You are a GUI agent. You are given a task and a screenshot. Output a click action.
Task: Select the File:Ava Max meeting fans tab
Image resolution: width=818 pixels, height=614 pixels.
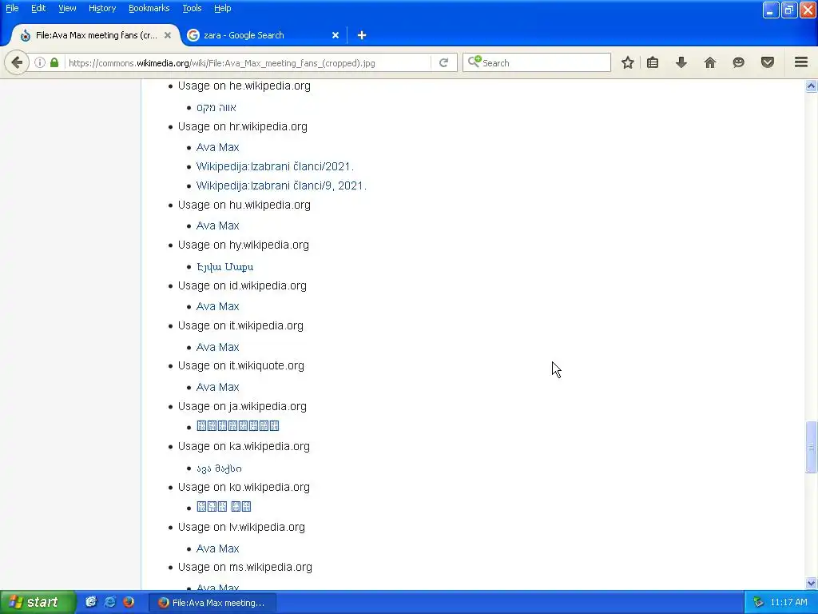96,35
